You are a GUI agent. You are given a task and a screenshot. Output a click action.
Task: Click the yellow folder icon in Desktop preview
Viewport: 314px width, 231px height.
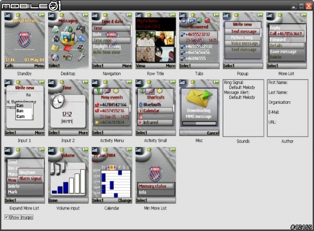pyautogui.click(x=55, y=48)
